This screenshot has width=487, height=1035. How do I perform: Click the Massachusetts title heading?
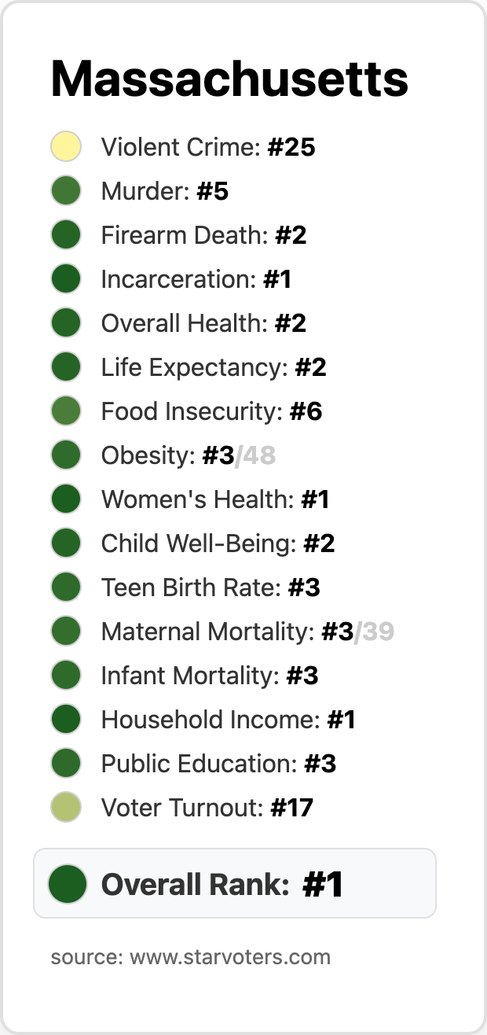[x=229, y=79]
